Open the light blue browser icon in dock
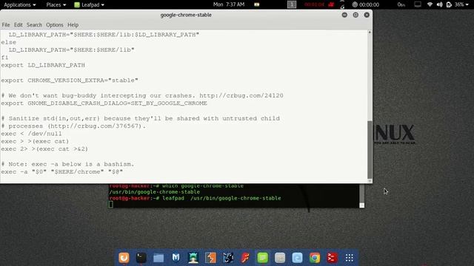Screen dimensions: 474x266 pos(297,258)
